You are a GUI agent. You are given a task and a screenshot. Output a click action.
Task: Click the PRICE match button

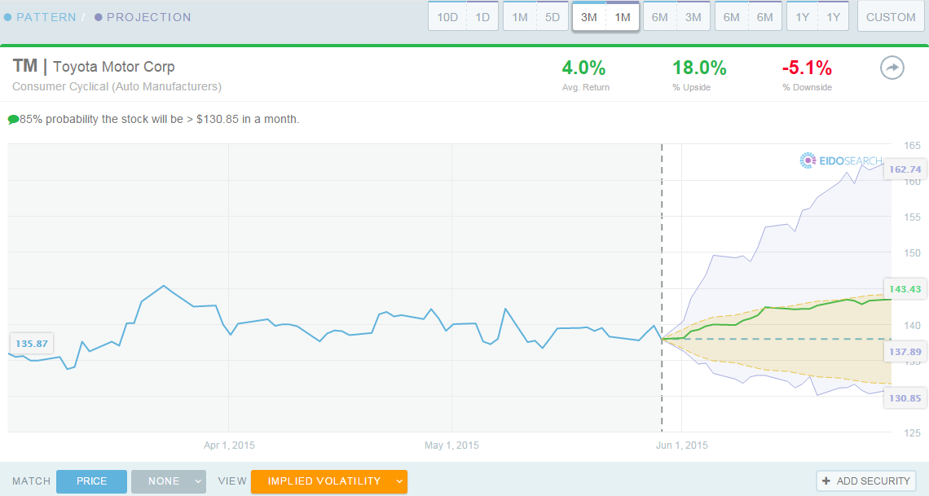point(91,481)
